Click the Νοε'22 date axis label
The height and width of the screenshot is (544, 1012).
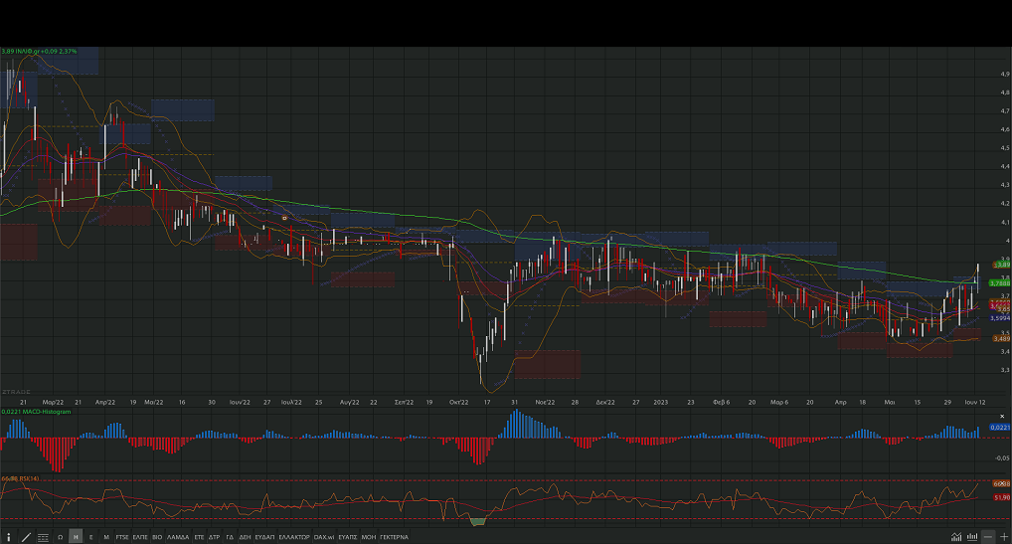pyautogui.click(x=545, y=402)
